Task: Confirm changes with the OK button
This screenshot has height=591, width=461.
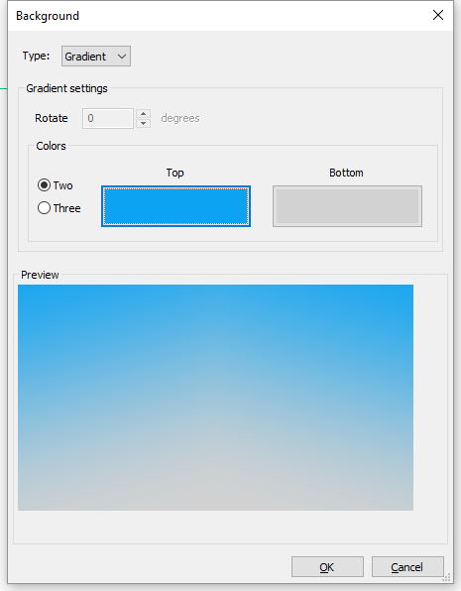Action: tap(327, 567)
